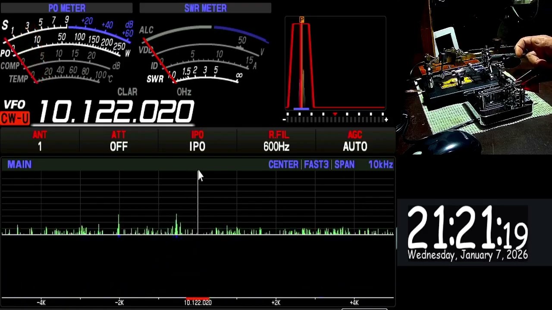Change the IPO preamp setting
Image resolution: width=552 pixels, height=310 pixels.
pyautogui.click(x=198, y=141)
